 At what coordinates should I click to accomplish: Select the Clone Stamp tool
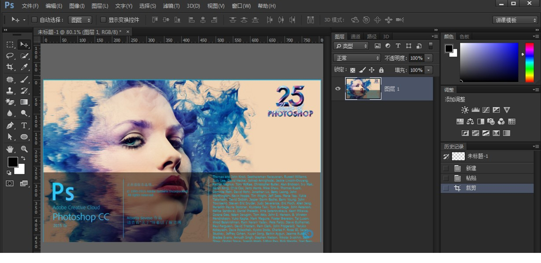click(10, 91)
